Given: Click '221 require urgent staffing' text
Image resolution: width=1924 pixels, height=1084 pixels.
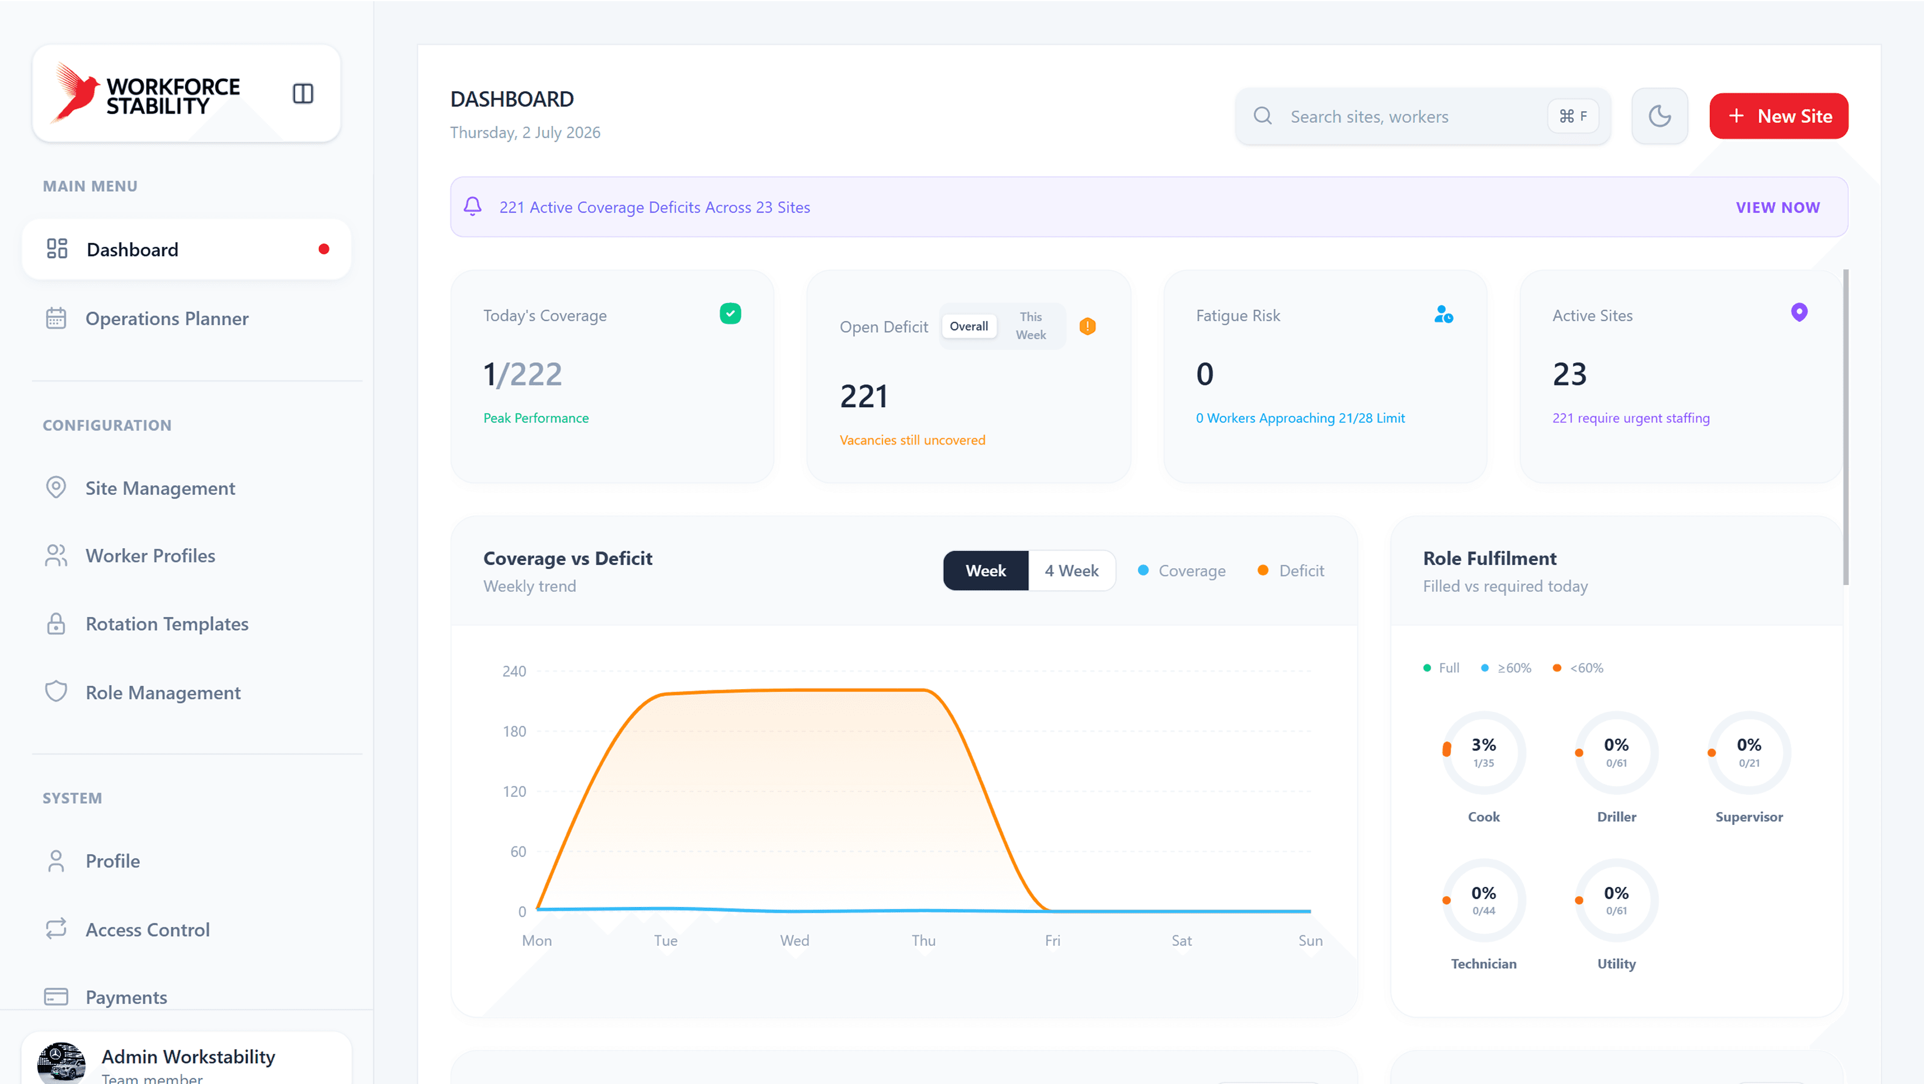Looking at the screenshot, I should [x=1630, y=418].
